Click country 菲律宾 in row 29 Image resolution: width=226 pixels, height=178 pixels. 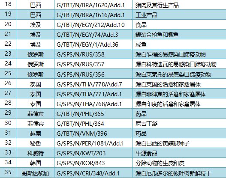tap(36, 114)
